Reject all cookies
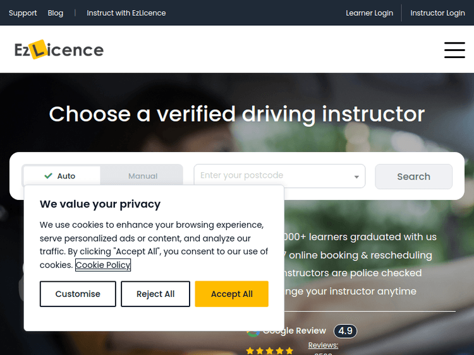 [155, 294]
